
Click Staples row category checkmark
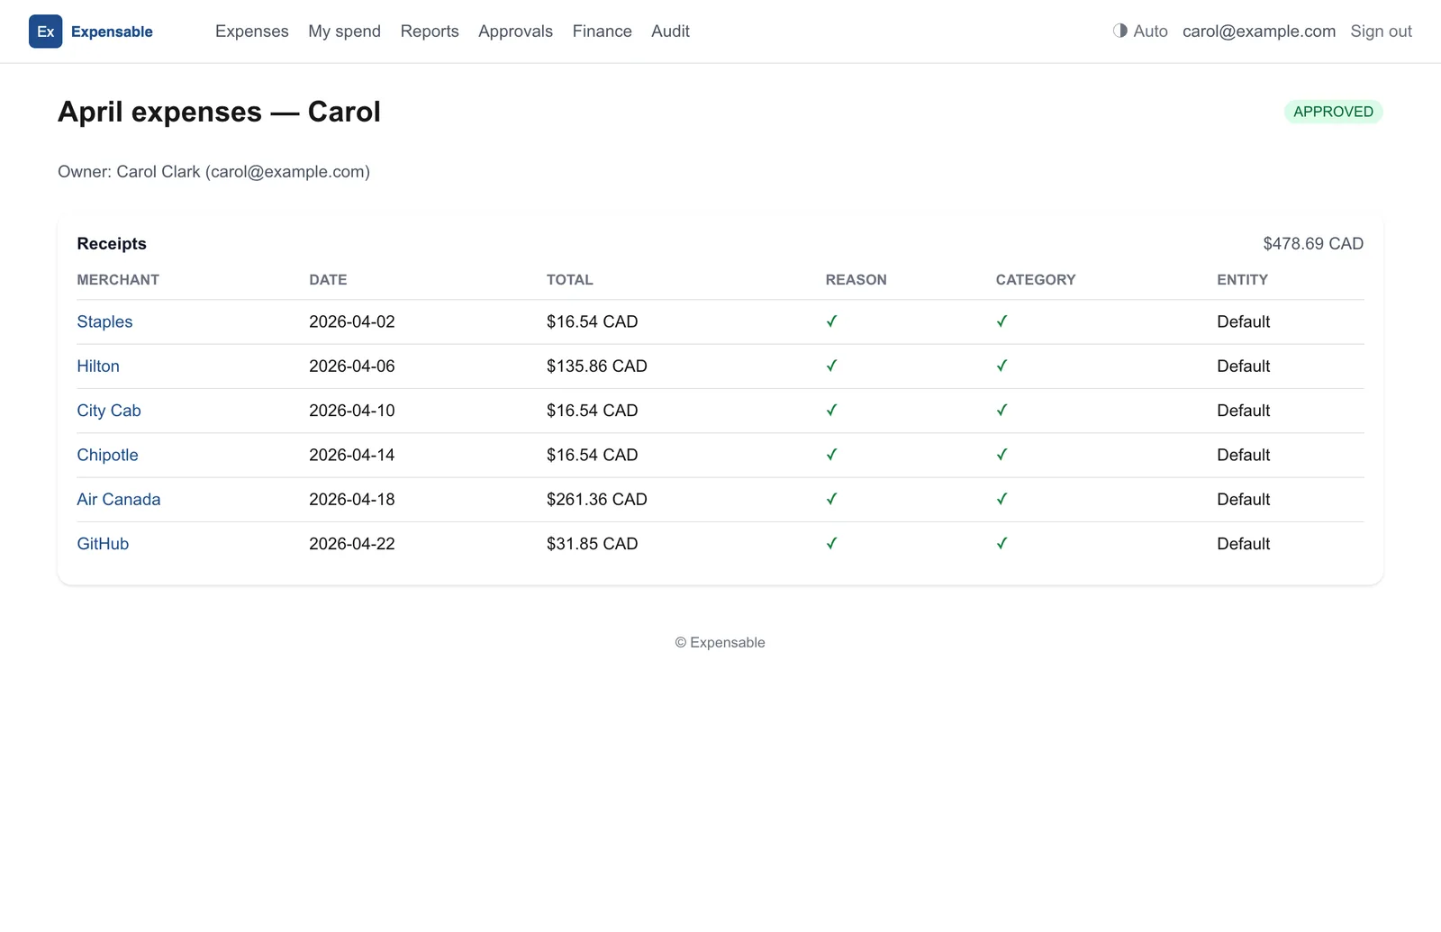click(1002, 321)
